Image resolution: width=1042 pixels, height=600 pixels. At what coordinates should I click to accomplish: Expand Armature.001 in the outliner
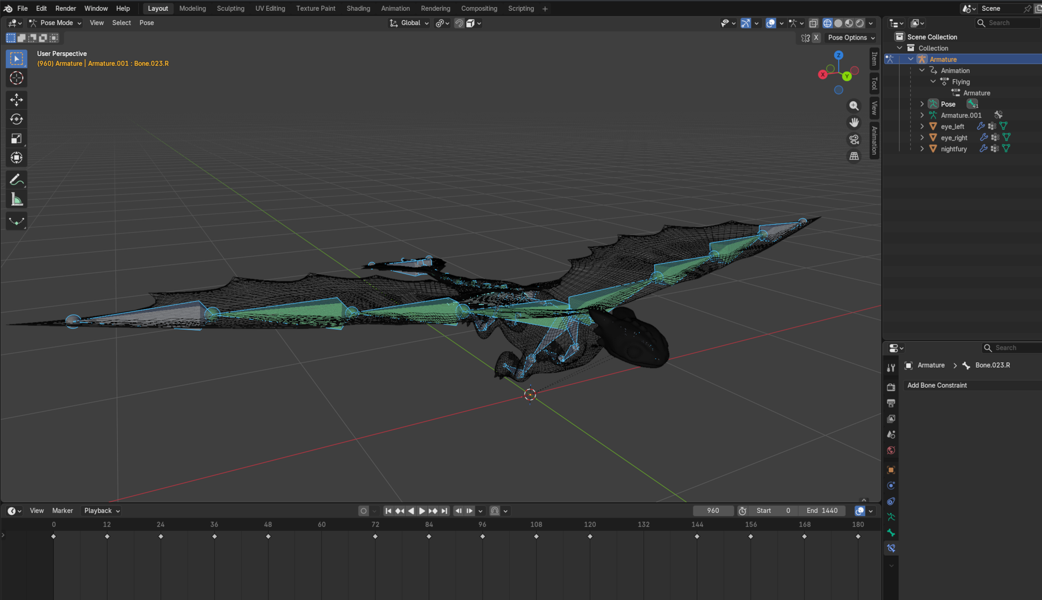click(x=922, y=115)
